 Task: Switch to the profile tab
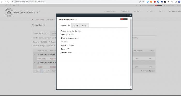point(76,25)
